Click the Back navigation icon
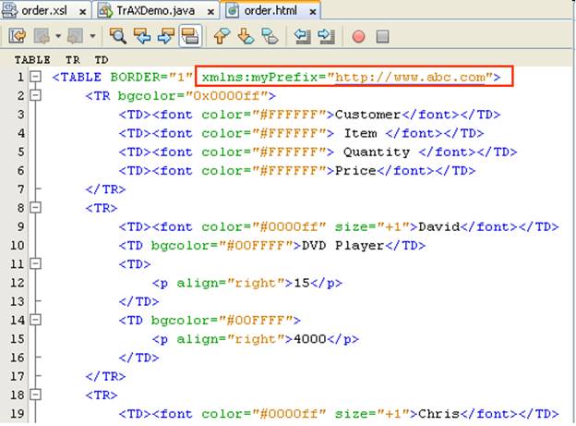Viewport: 576px width, 426px height. [42, 36]
